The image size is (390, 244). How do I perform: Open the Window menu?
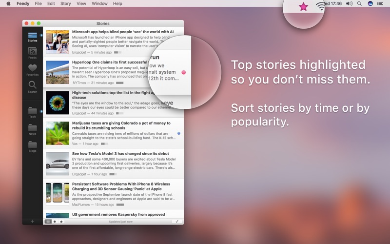click(99, 3)
